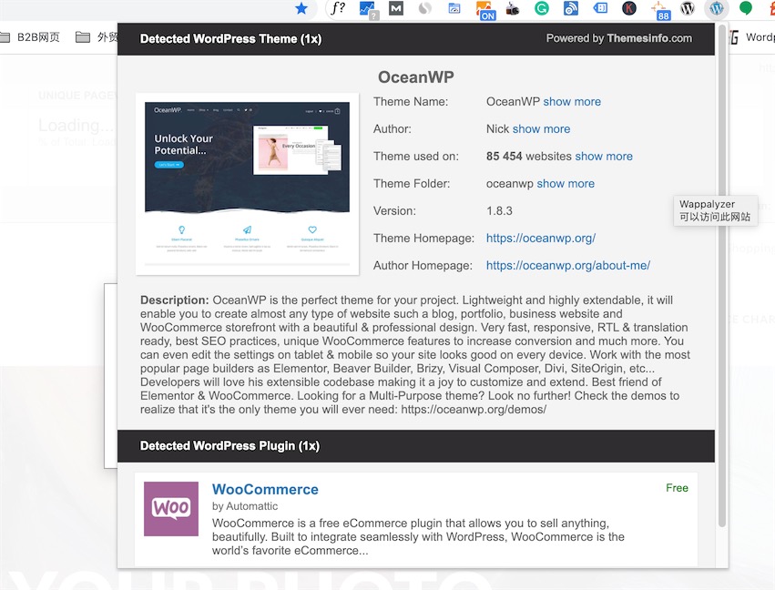Click the OceanWP theme screenshot thumbnail
The height and width of the screenshot is (590, 775).
(247, 184)
